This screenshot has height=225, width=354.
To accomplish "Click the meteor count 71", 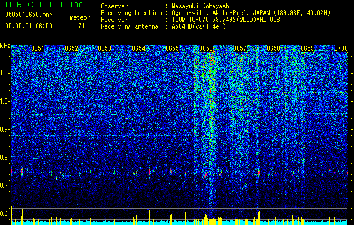I will [x=82, y=26].
